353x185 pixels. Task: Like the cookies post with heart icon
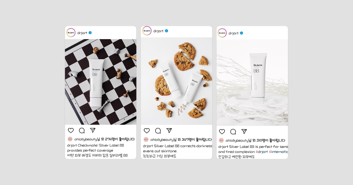pyautogui.click(x=147, y=131)
